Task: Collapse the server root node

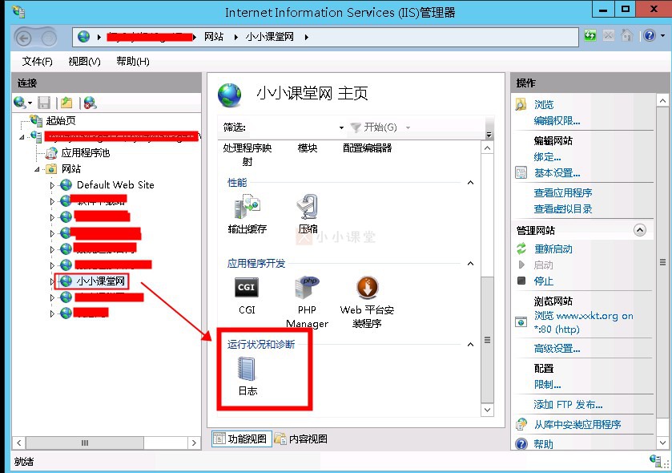Action: pyautogui.click(x=22, y=137)
